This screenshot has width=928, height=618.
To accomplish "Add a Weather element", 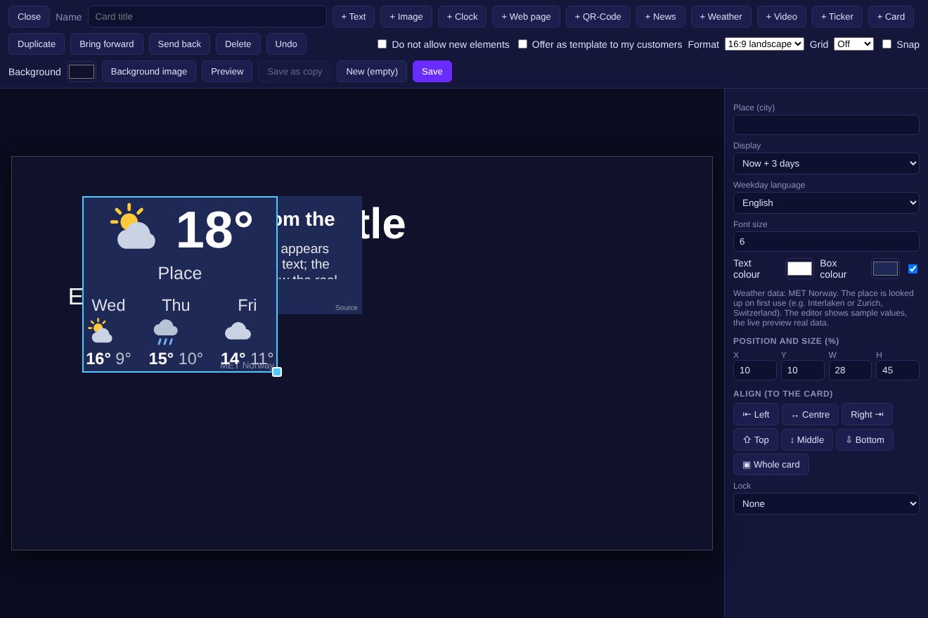I will coord(721,16).
